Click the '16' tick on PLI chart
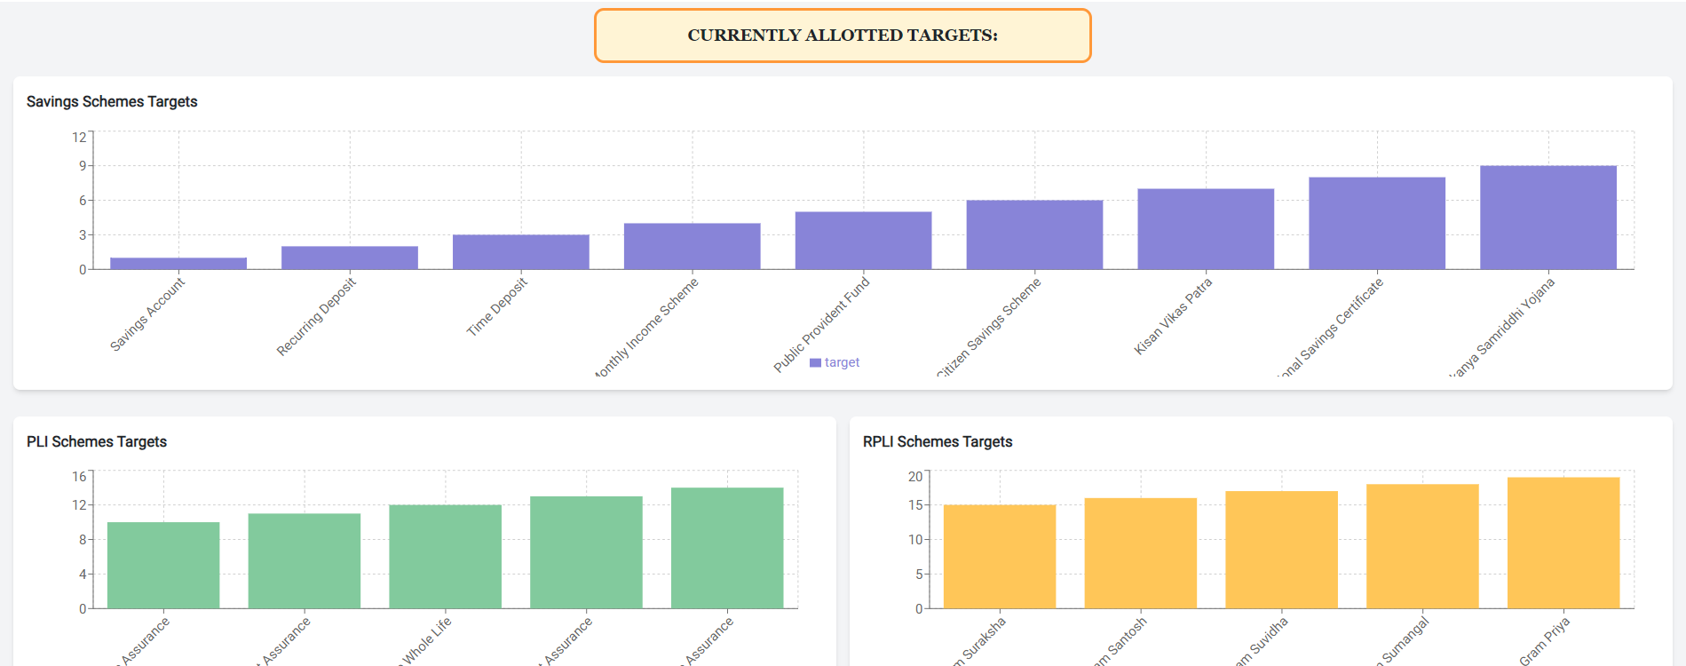 click(x=80, y=477)
